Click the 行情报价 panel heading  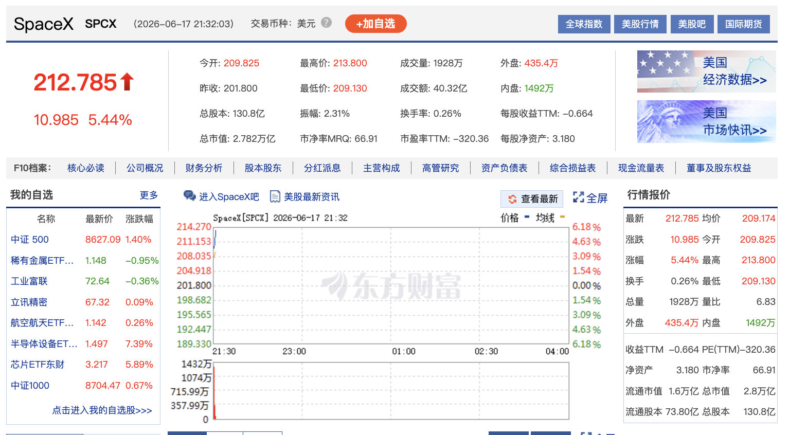pyautogui.click(x=649, y=195)
